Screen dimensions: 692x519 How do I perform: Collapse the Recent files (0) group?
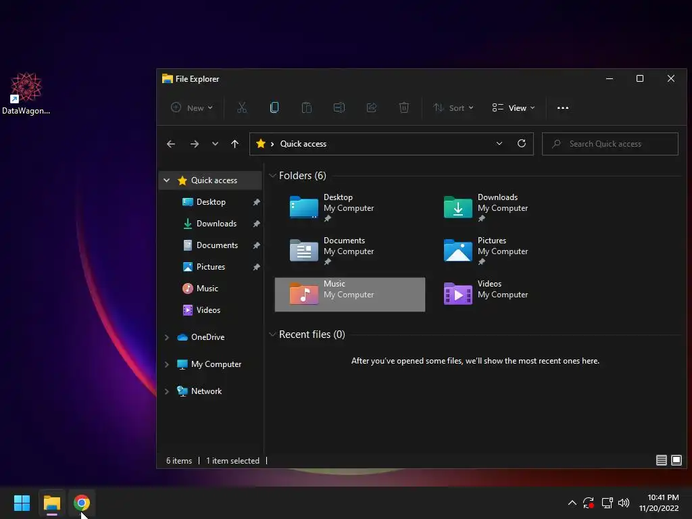[x=272, y=334]
